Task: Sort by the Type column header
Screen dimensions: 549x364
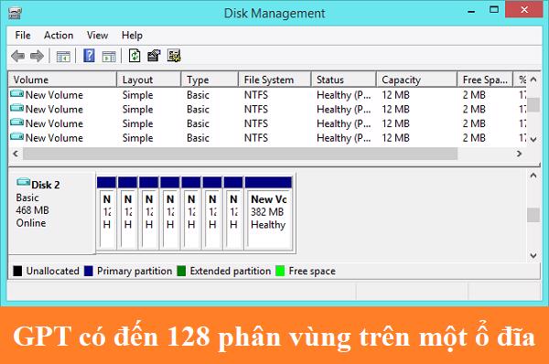Action: [x=210, y=80]
